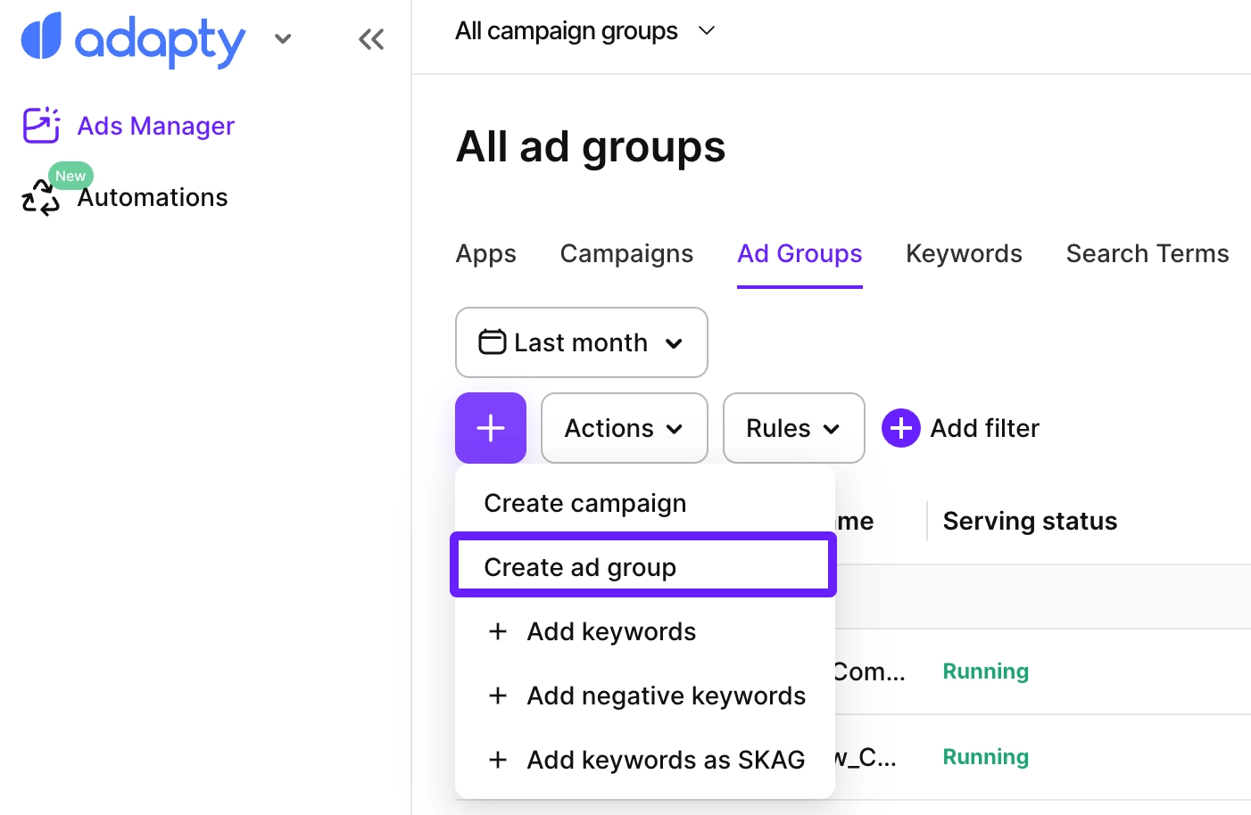Viewport: 1251px width, 815px height.
Task: Choose Add negative keywords from the menu
Action: point(665,696)
